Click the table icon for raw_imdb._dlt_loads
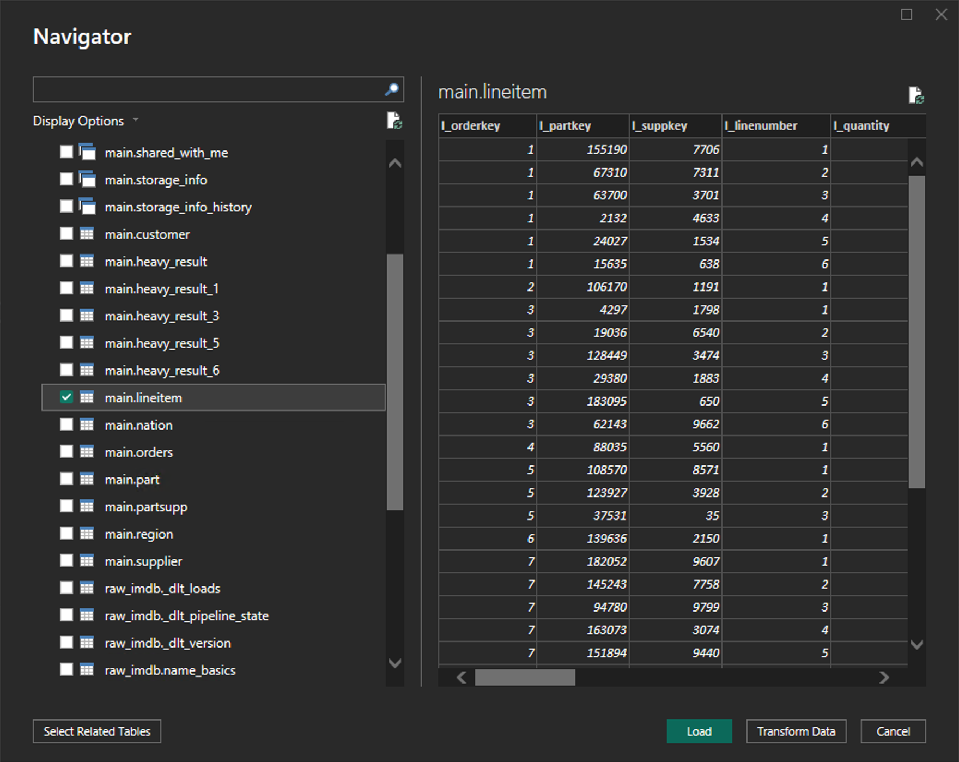This screenshot has height=762, width=959. tap(87, 588)
